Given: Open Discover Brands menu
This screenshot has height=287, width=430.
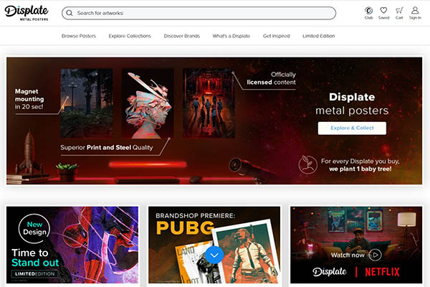Looking at the screenshot, I should tap(181, 36).
